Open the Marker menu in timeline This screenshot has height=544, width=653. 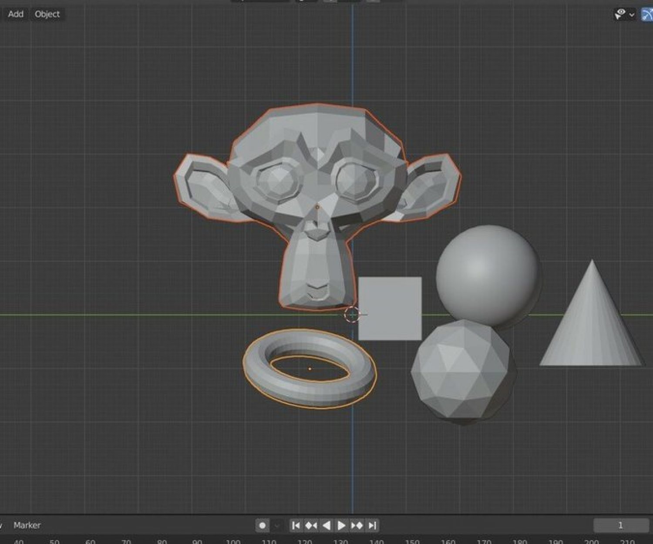27,525
